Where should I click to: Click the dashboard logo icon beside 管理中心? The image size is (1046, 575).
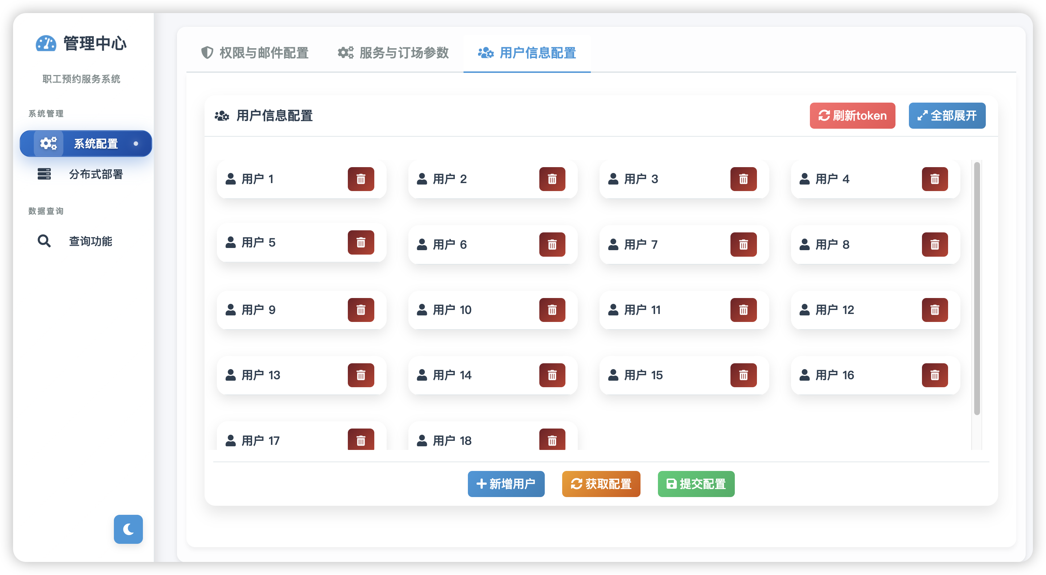[46, 44]
